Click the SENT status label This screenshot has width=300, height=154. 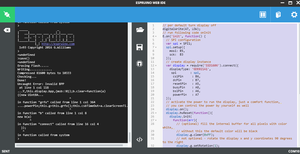click(x=5, y=152)
